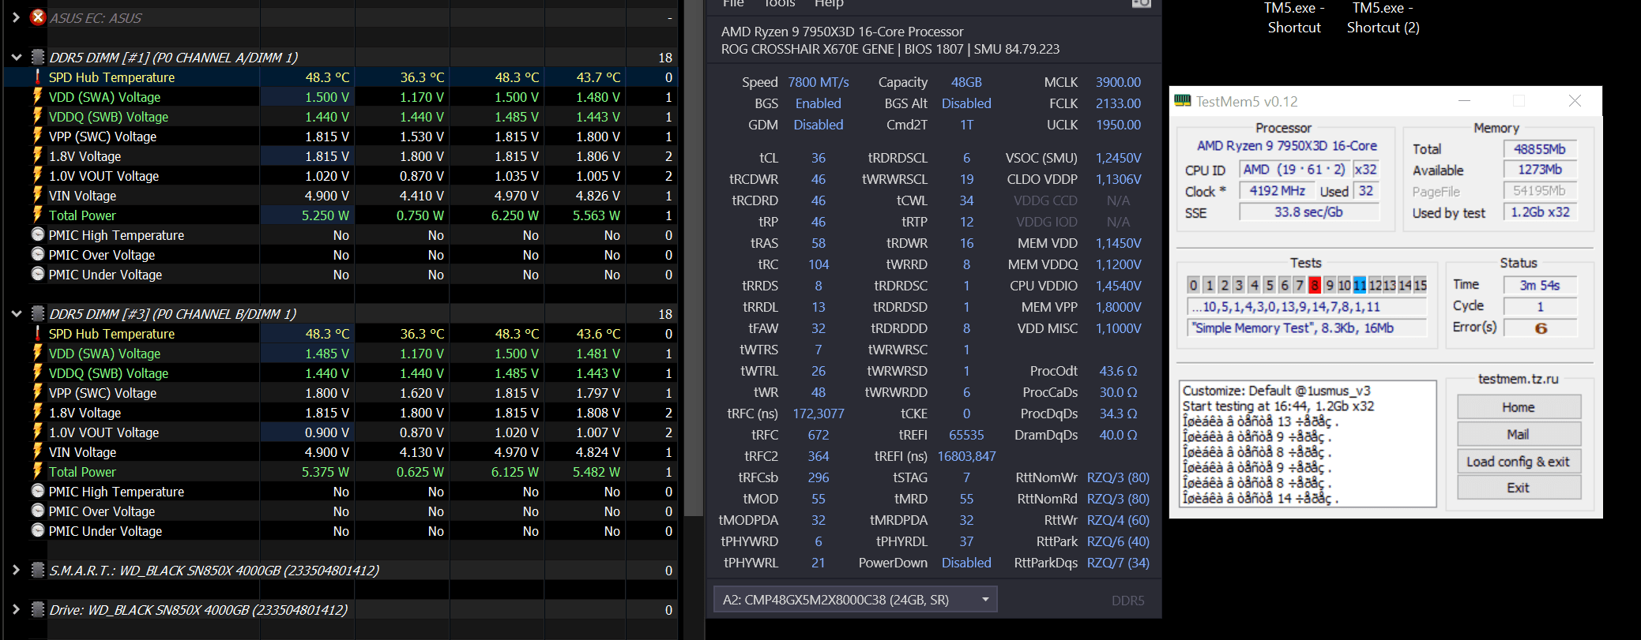Click the TestMem5 log text box
1641x640 pixels.
click(x=1308, y=444)
